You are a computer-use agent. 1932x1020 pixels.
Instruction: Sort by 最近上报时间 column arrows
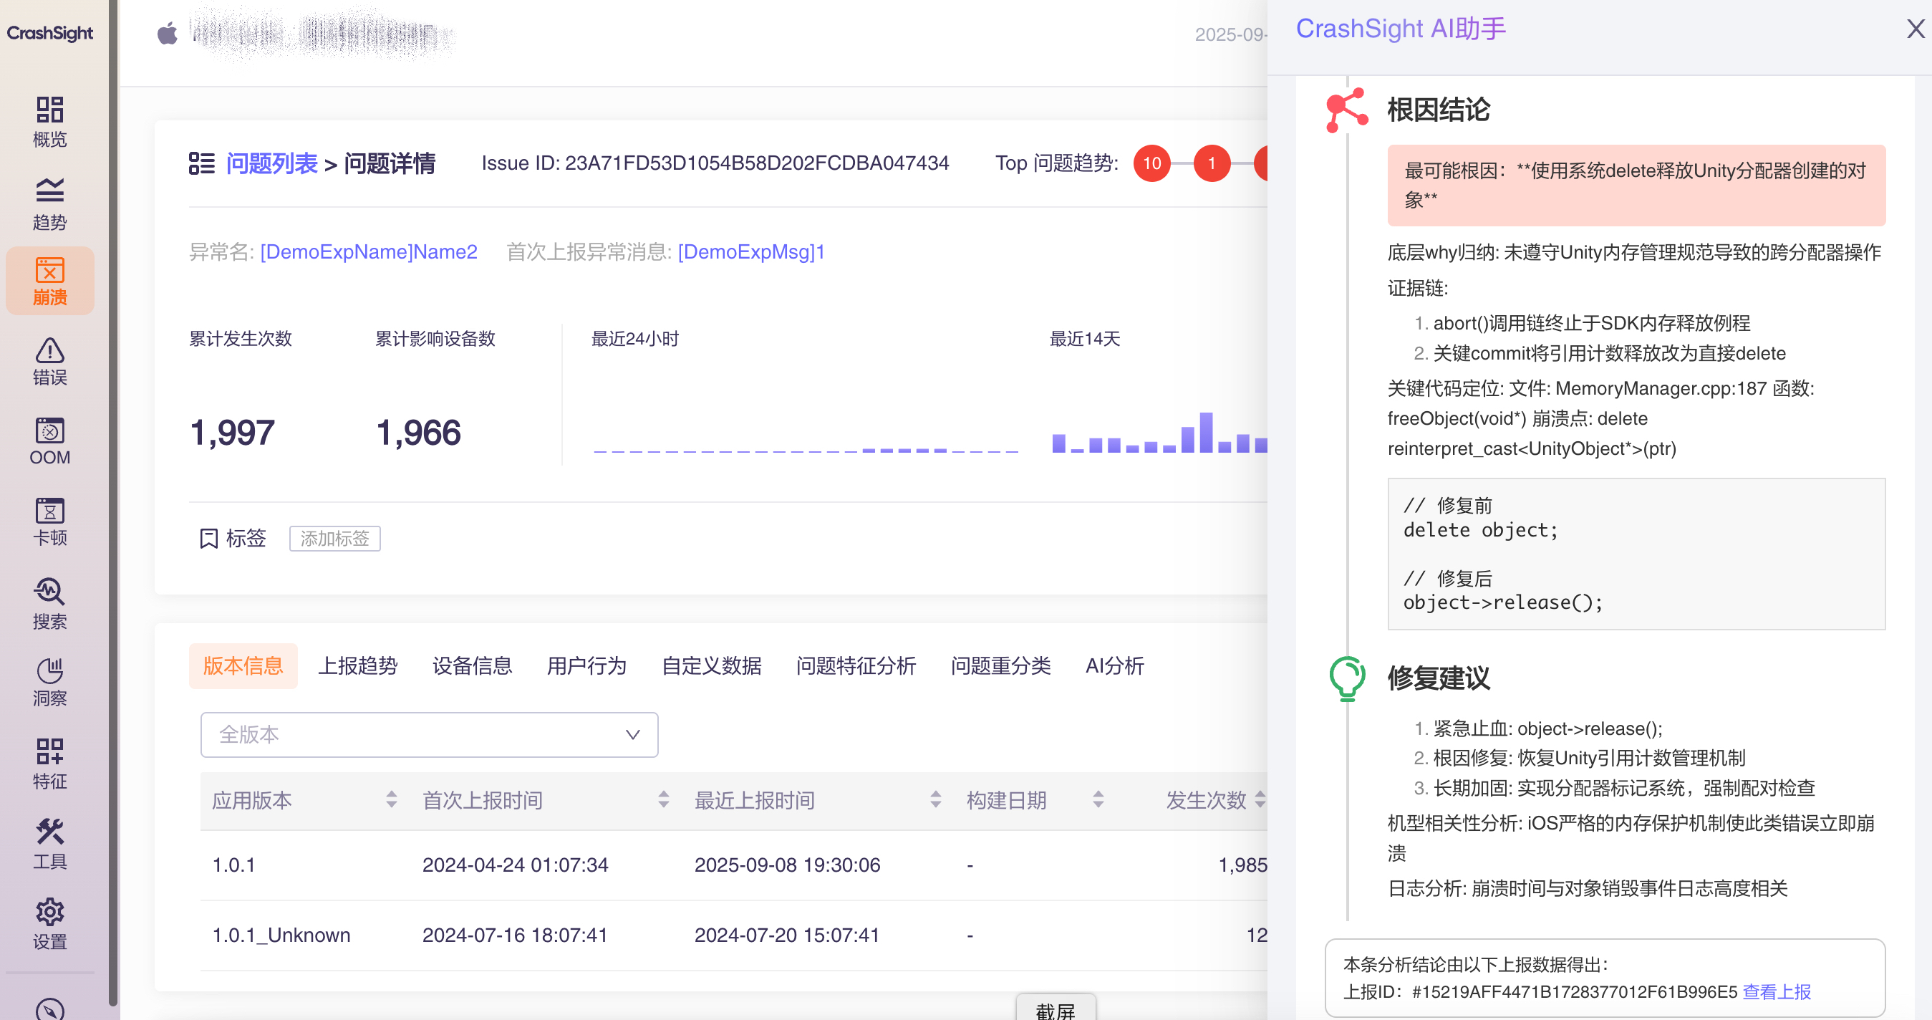point(936,799)
